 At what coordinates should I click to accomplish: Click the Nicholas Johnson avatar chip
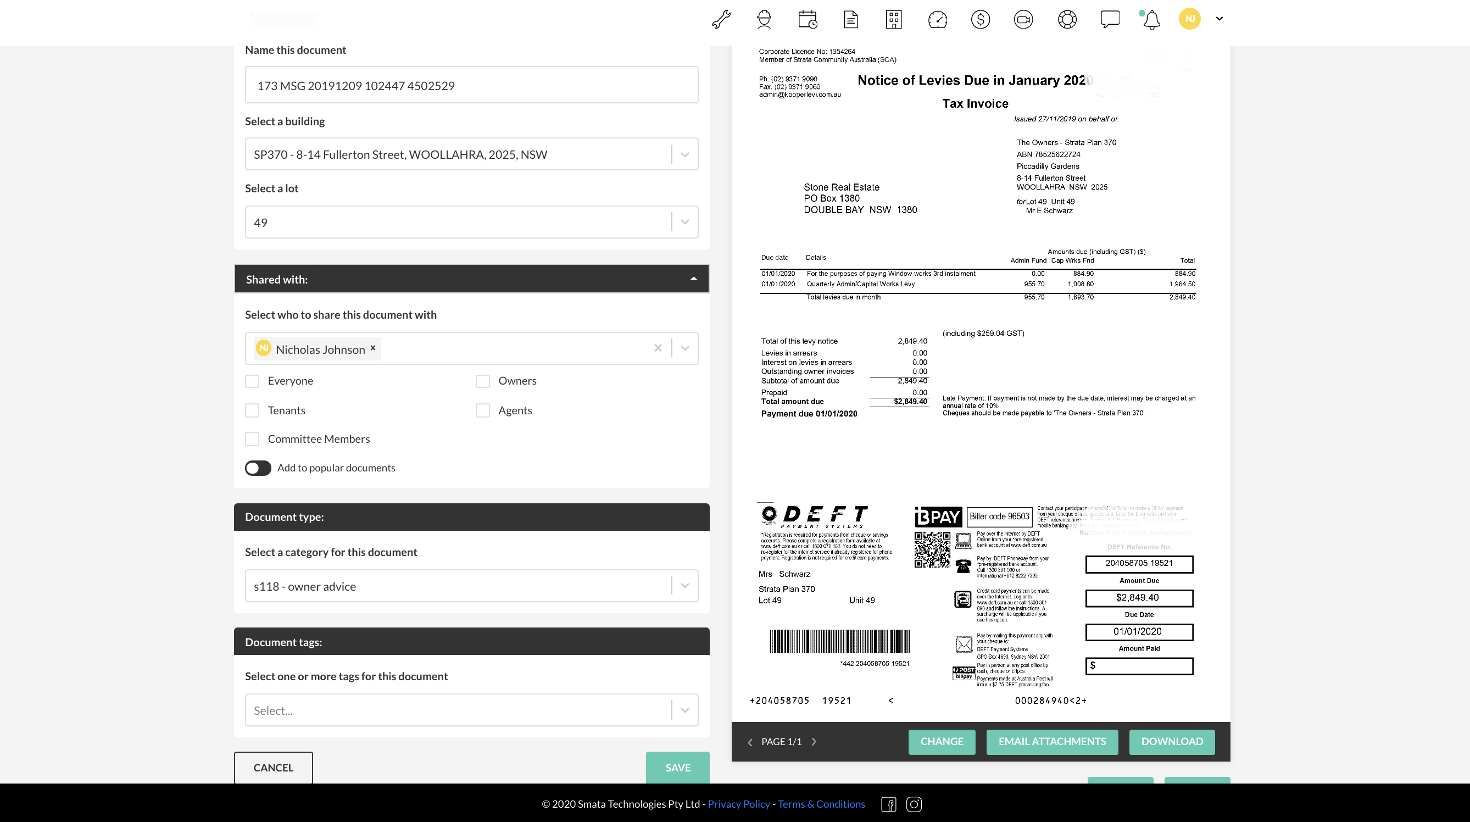264,348
